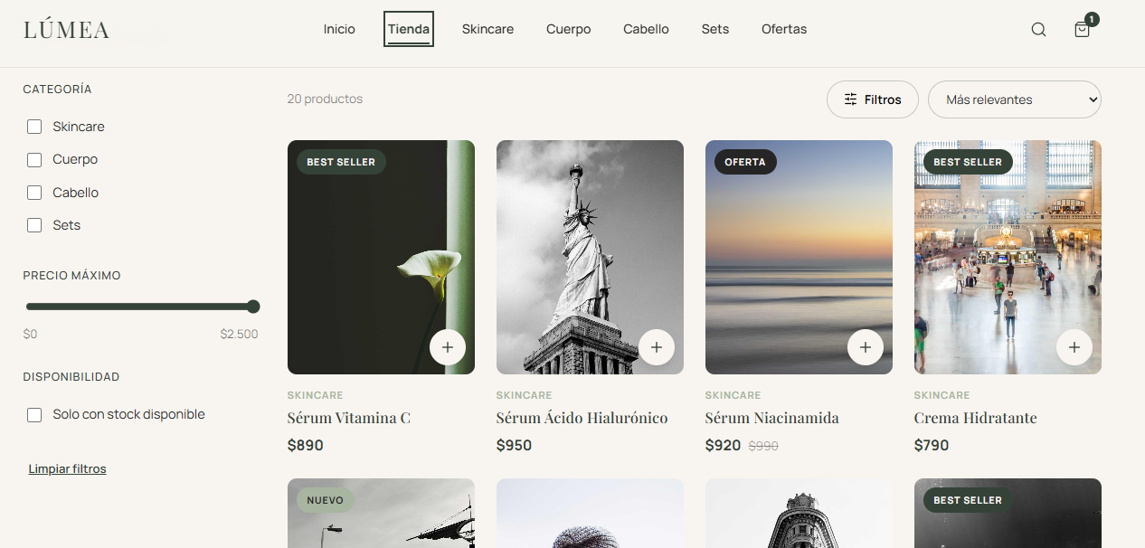Image resolution: width=1145 pixels, height=548 pixels.
Task: Add Crema Hidratante with plus icon
Action: pyautogui.click(x=1074, y=347)
